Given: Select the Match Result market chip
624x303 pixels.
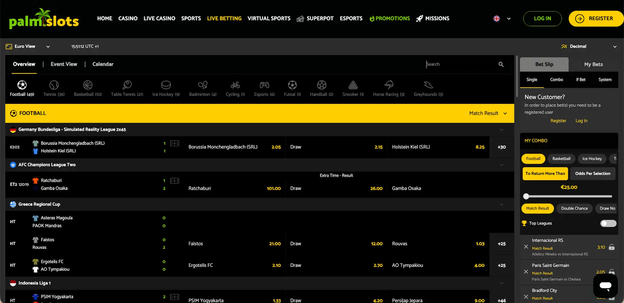Looking at the screenshot, I should click(x=537, y=208).
